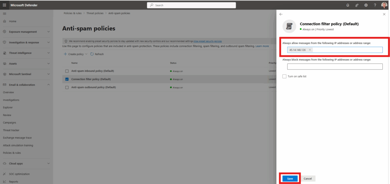Click the Cloud apps cloud icon
390x184 pixels.
(x=5, y=164)
